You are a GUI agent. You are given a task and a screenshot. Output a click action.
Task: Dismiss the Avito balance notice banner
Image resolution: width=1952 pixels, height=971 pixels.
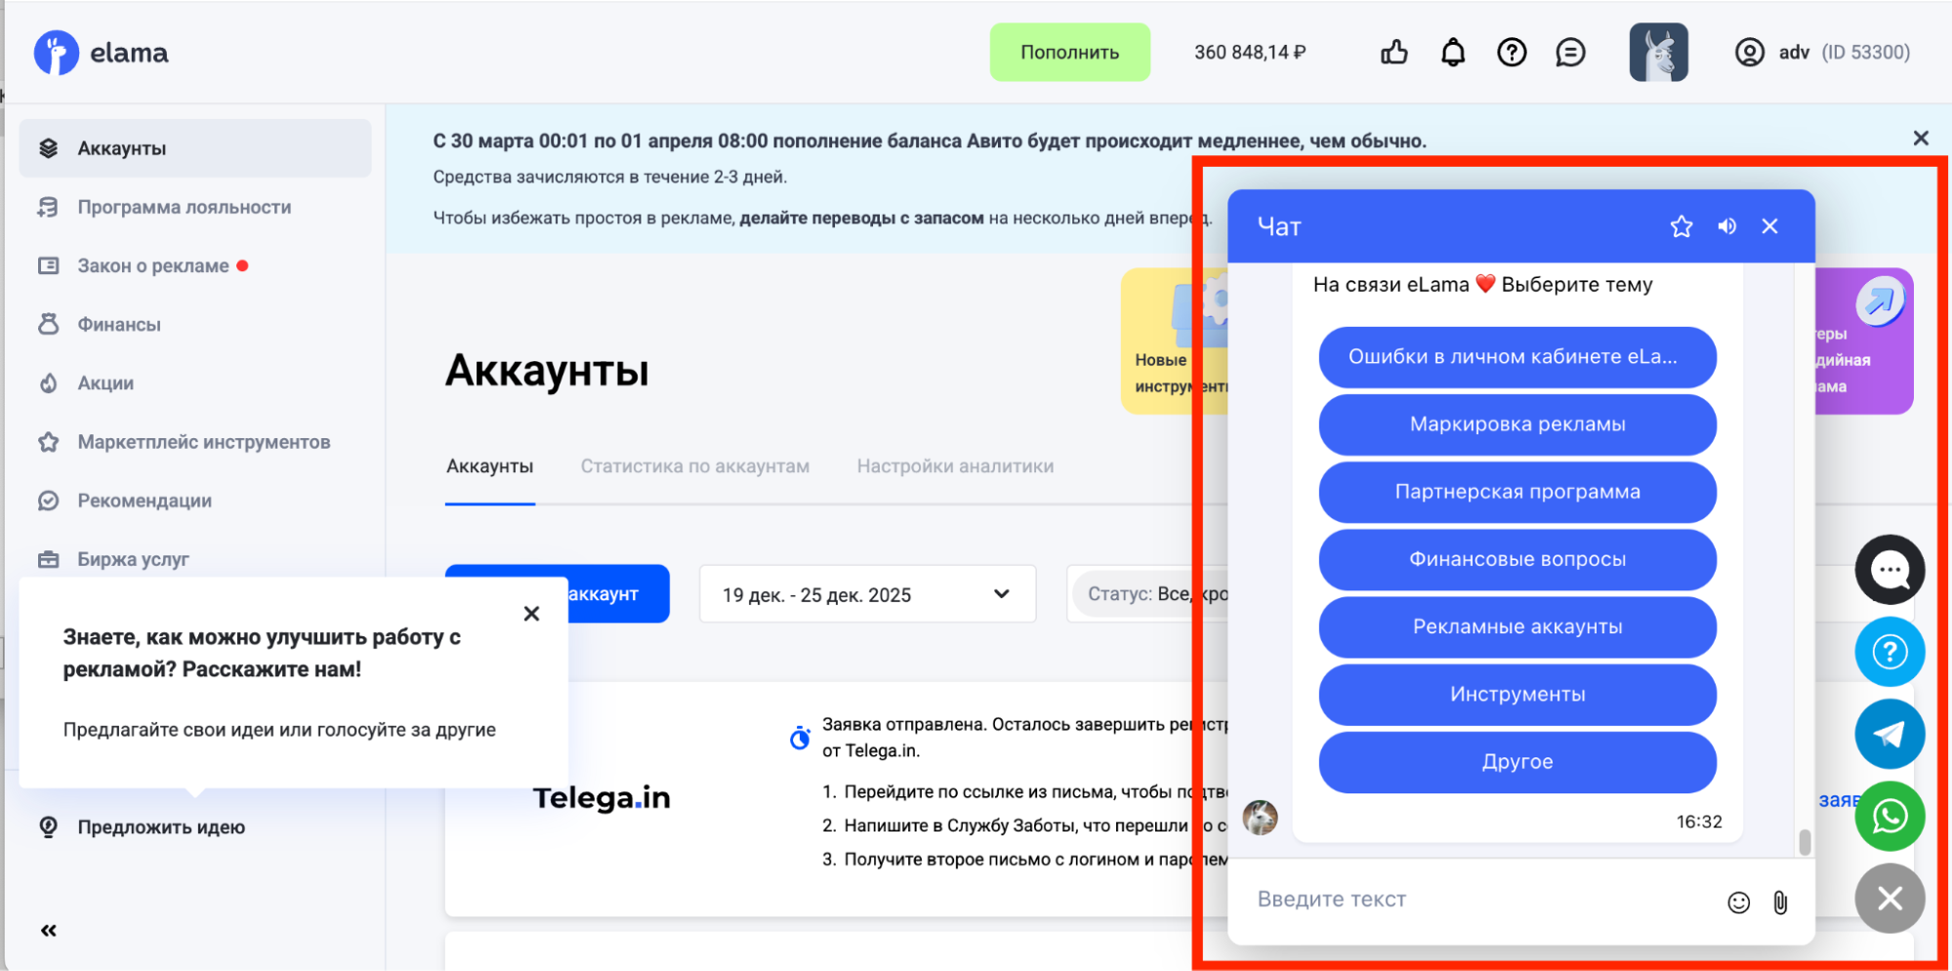click(x=1920, y=139)
